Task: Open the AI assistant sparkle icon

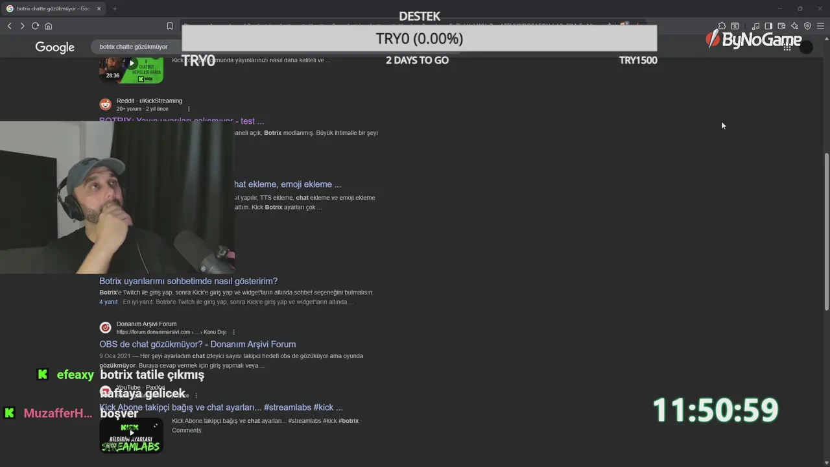Action: pos(794,26)
